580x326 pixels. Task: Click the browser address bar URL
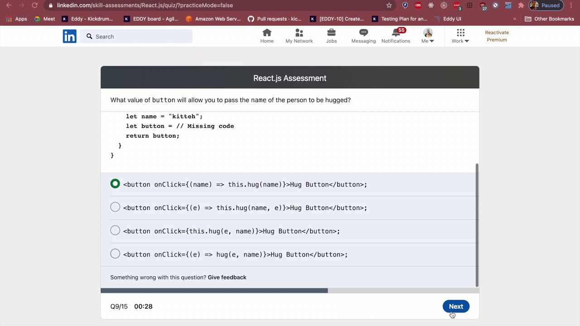coord(145,5)
